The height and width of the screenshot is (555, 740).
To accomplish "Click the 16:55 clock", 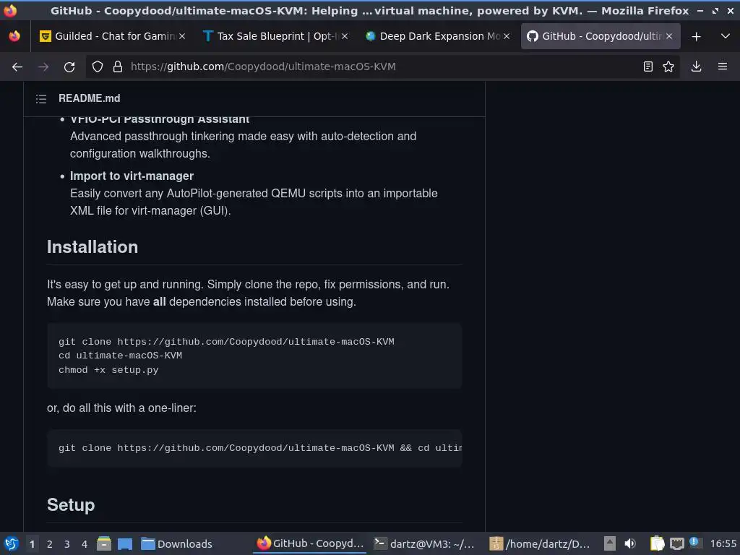I will [723, 544].
